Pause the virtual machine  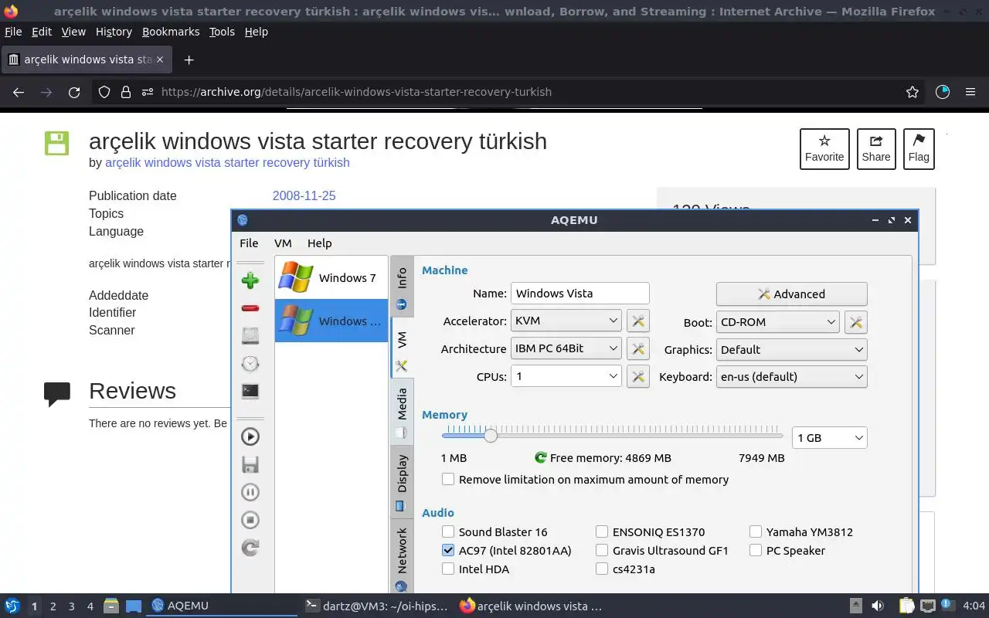(250, 492)
